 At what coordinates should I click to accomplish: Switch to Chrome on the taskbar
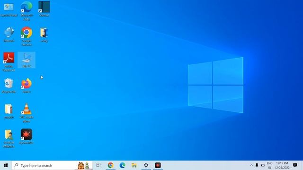[110, 165]
